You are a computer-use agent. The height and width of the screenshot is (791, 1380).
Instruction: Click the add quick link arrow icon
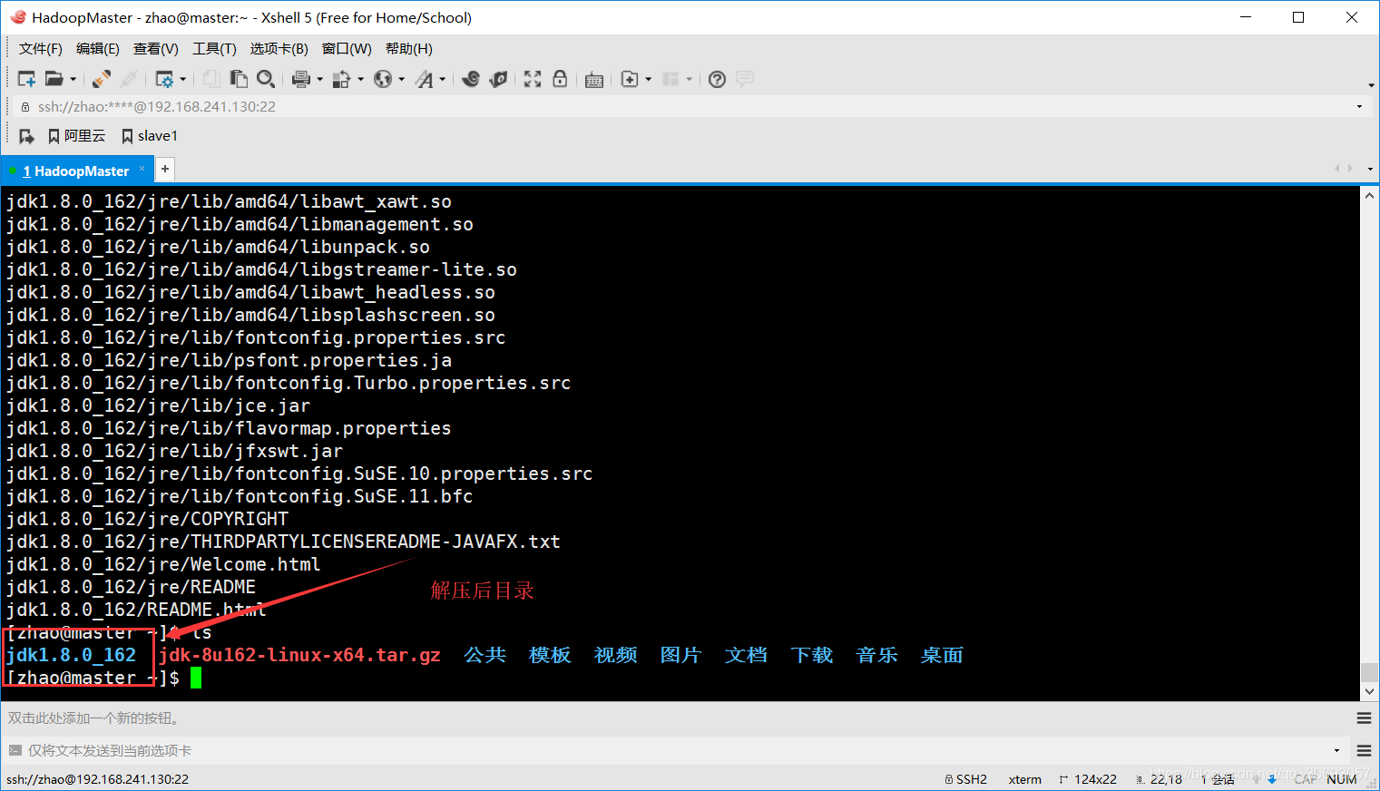click(26, 136)
